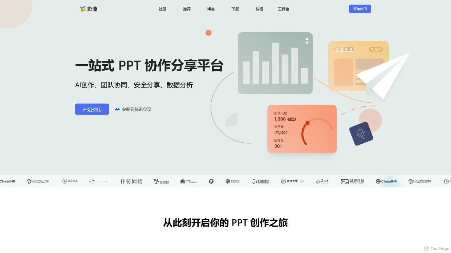
Task: Click the large 开始使用 button under the headline
Action: tap(92, 109)
